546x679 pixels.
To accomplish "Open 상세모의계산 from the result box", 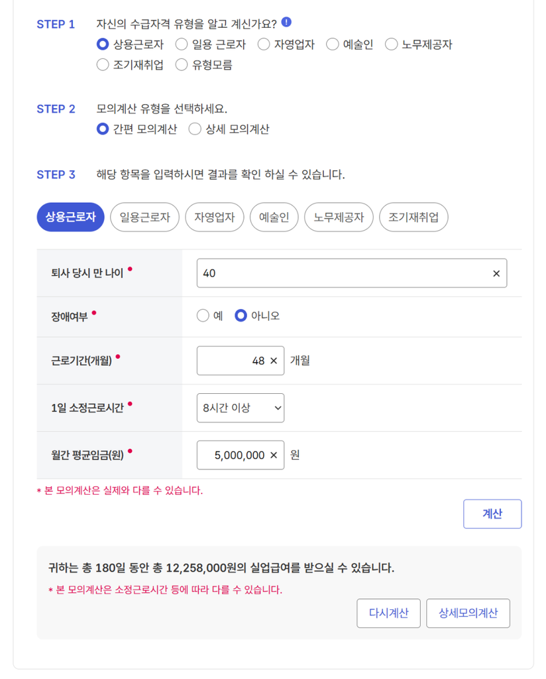I will tap(468, 613).
